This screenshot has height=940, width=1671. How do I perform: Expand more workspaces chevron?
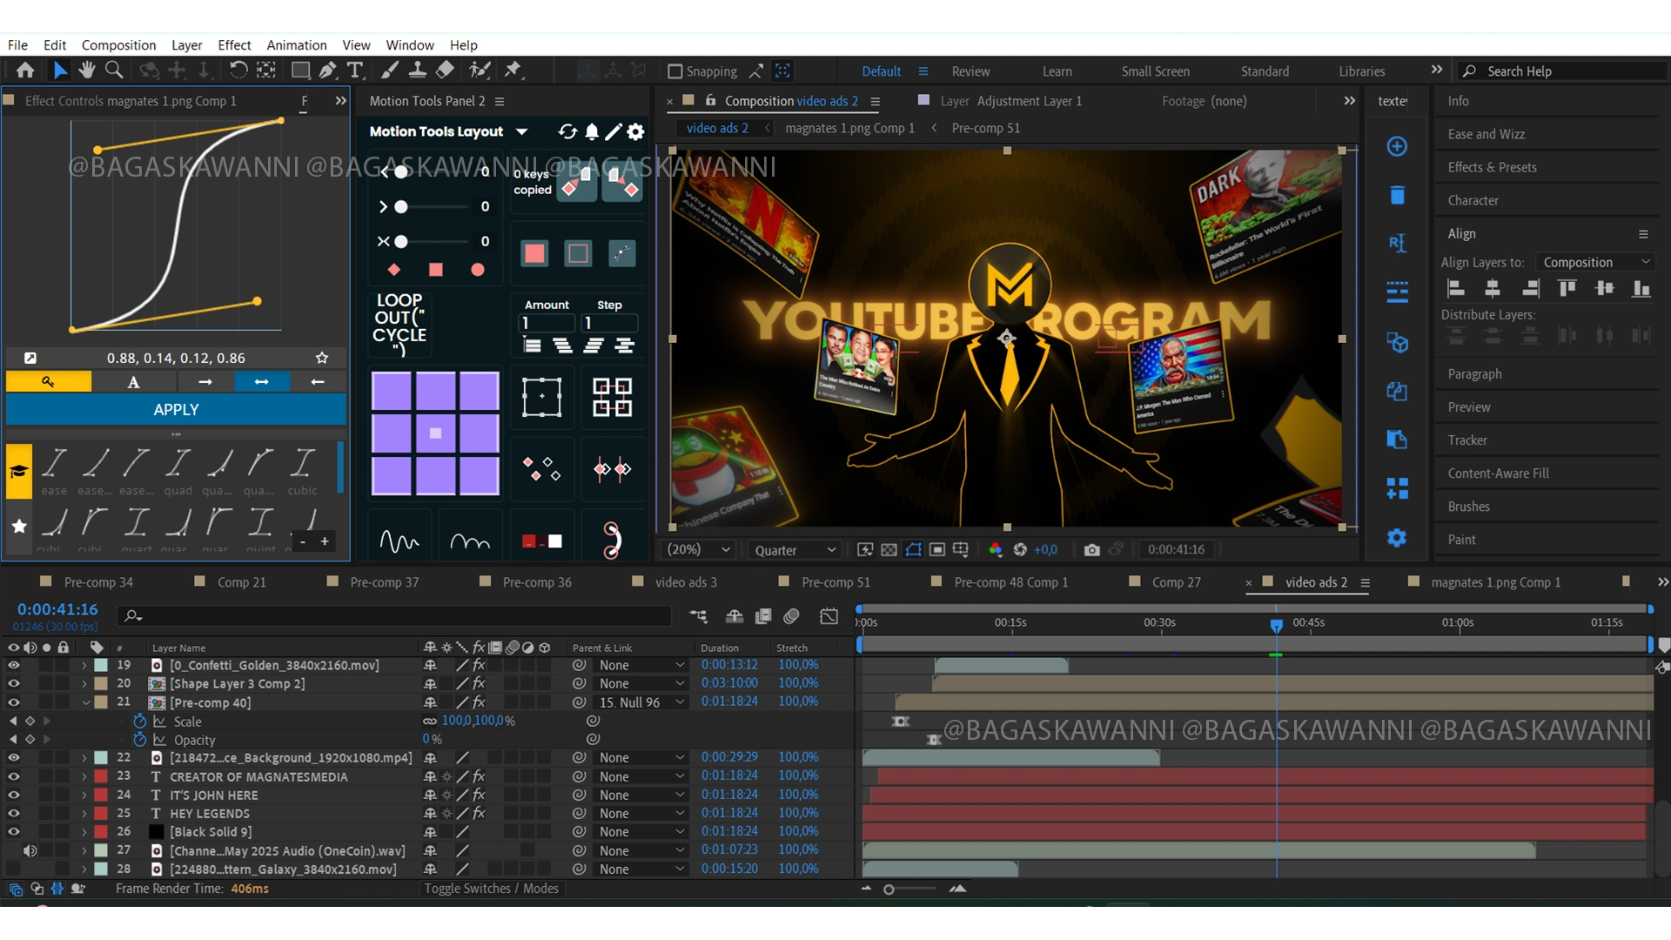[1437, 70]
